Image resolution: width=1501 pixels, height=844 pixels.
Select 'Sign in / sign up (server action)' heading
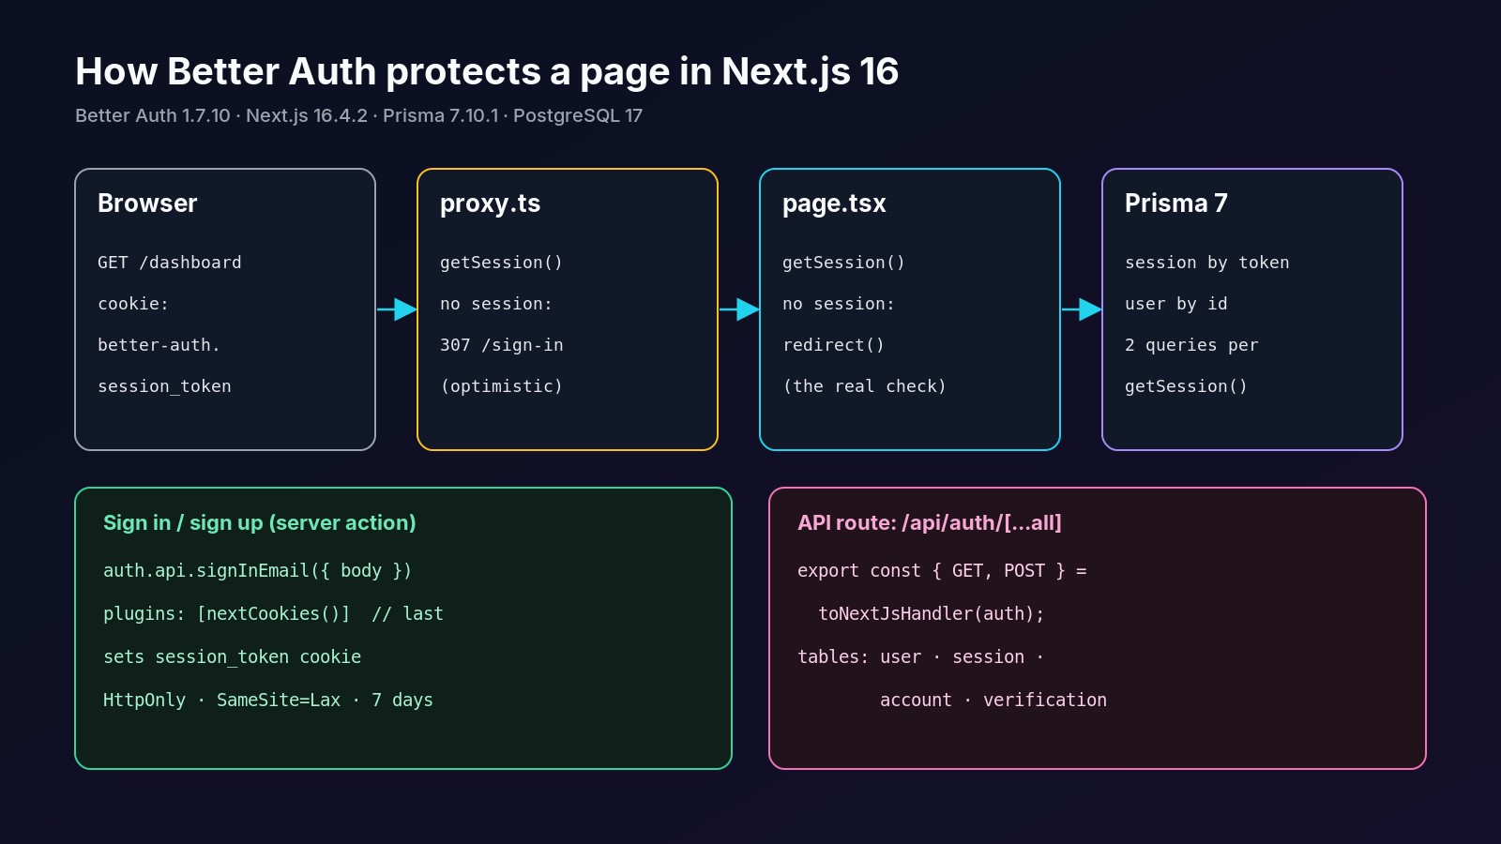(x=260, y=523)
